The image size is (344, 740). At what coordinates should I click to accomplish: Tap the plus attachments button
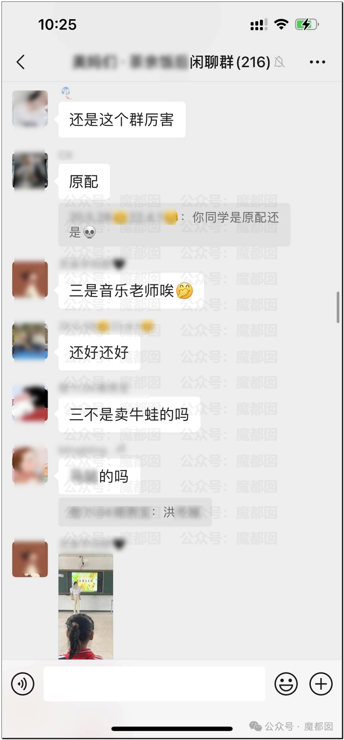pyautogui.click(x=321, y=684)
